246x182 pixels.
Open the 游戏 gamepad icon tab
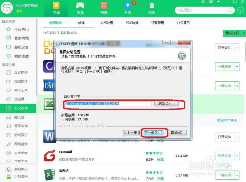[x=80, y=6]
